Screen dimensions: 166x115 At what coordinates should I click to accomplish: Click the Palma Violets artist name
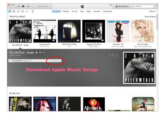tap(94, 47)
